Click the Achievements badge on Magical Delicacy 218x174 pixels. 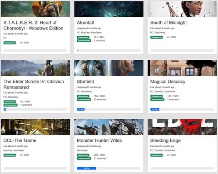click(x=157, y=99)
